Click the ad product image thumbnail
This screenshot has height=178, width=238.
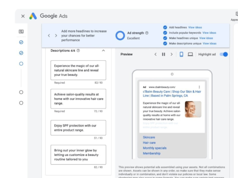pos(193,109)
